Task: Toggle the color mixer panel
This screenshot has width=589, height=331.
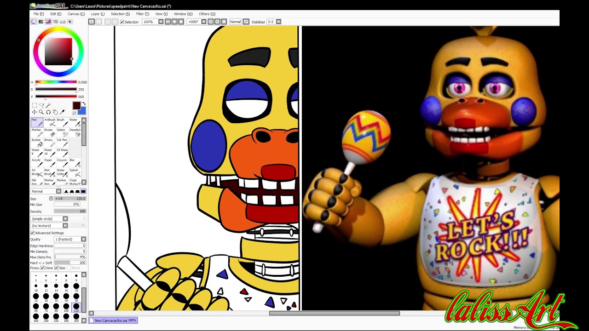Action: [56, 22]
